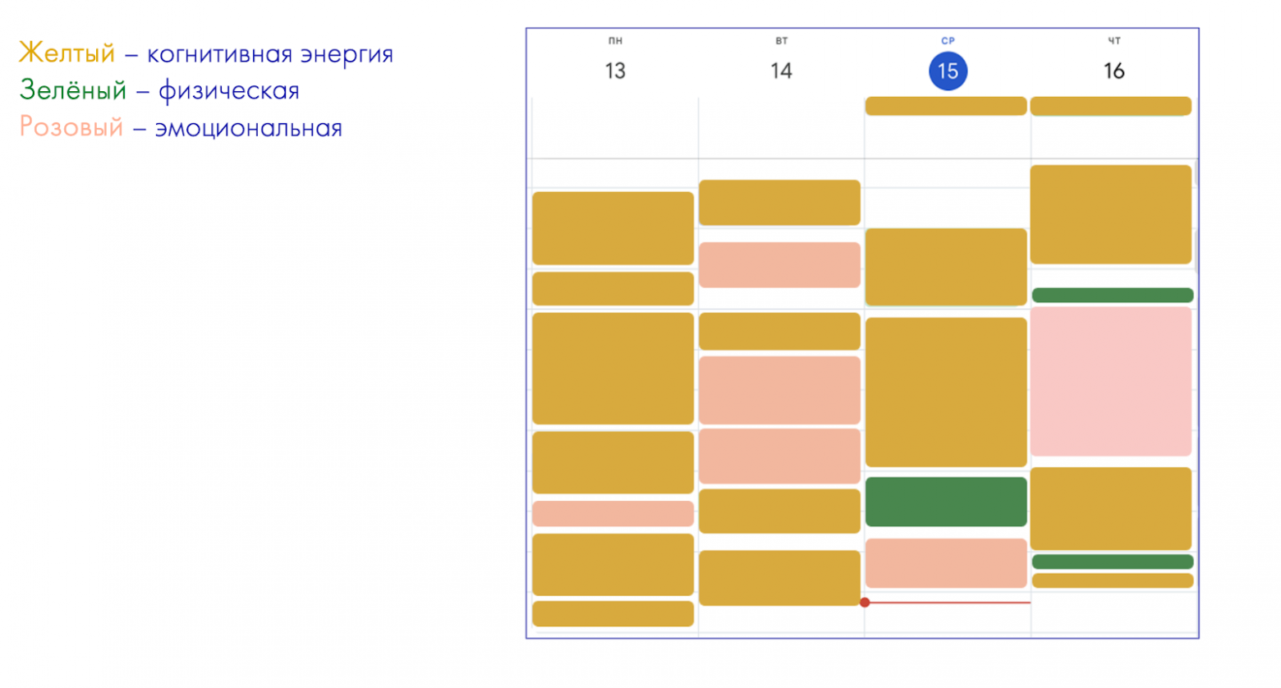Open the all-day yellow event on Thursday
This screenshot has height=688, width=1281.
pyautogui.click(x=1110, y=106)
